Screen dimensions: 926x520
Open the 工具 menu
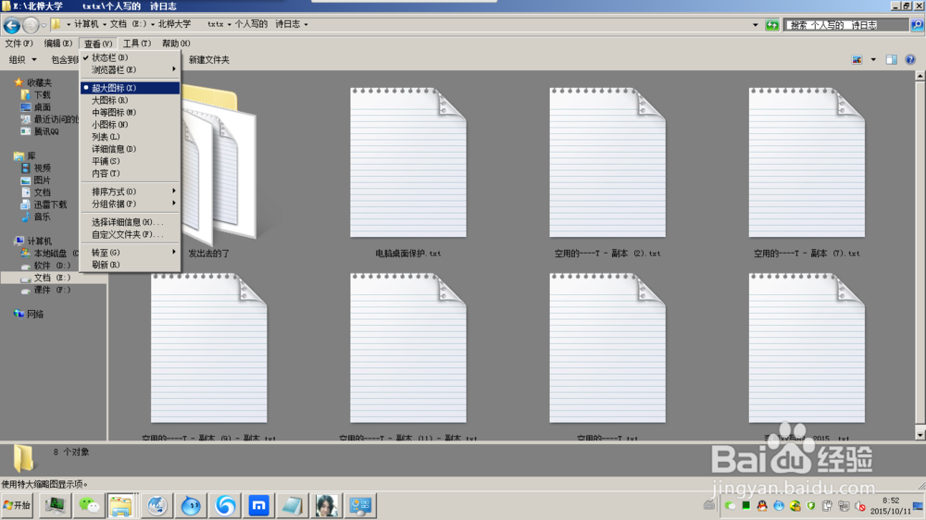click(136, 43)
